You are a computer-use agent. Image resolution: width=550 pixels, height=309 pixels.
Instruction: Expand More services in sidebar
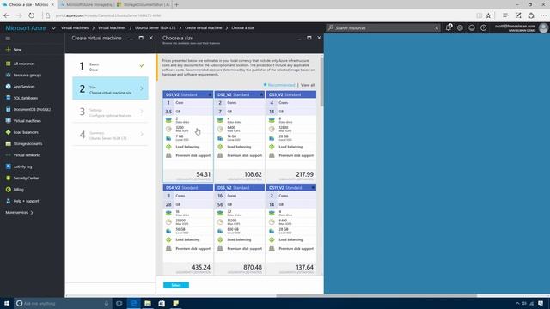click(x=19, y=212)
